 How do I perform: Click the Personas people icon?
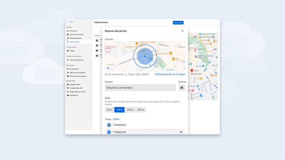coord(68,31)
